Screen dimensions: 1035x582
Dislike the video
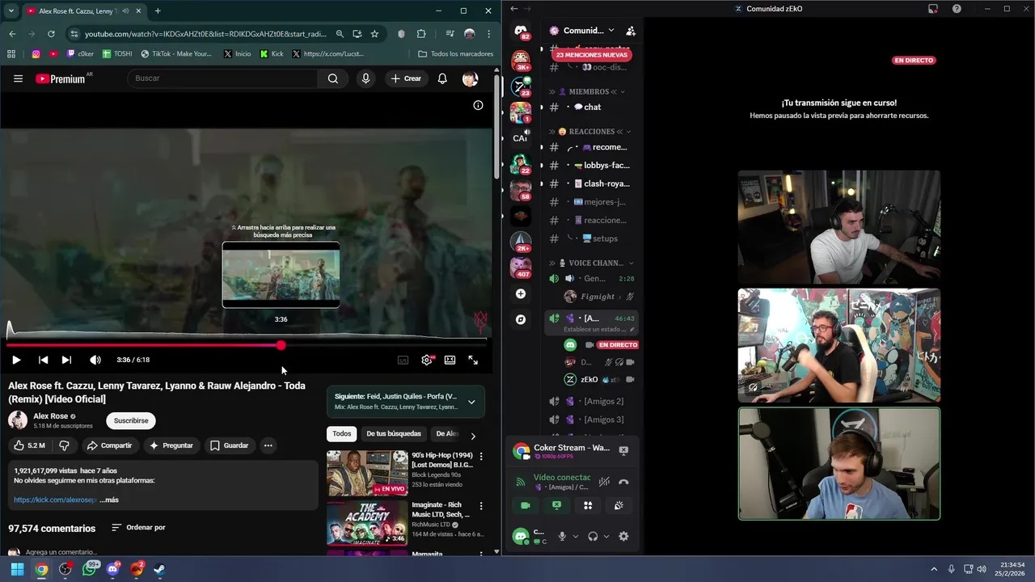(64, 445)
